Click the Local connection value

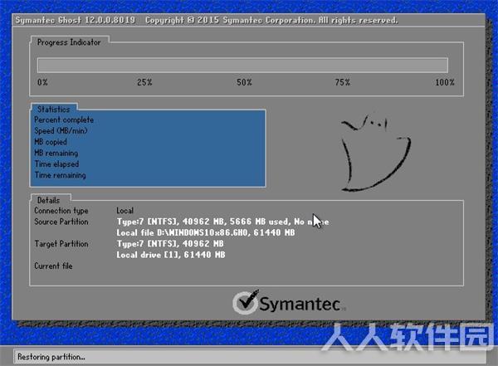click(x=124, y=211)
